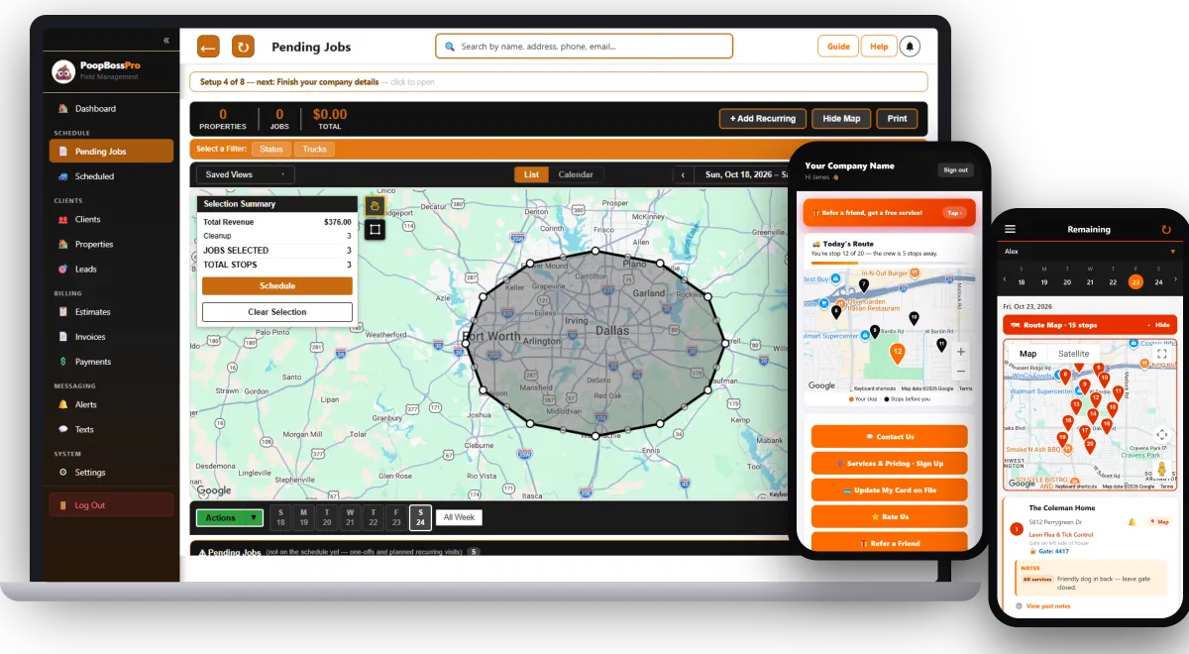Click the Properties house icon
This screenshot has height=654, width=1189.
click(x=63, y=245)
